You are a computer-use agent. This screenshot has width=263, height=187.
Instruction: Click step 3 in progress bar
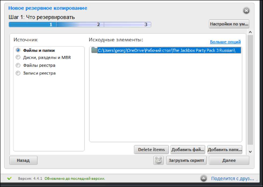tap(128, 25)
